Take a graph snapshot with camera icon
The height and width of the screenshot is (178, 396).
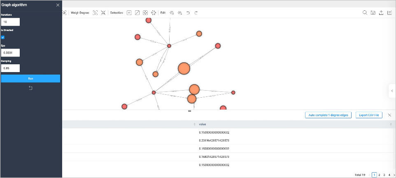373,13
